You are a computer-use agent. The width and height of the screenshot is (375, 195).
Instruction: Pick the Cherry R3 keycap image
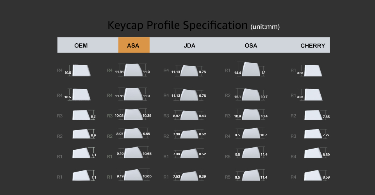(313, 134)
